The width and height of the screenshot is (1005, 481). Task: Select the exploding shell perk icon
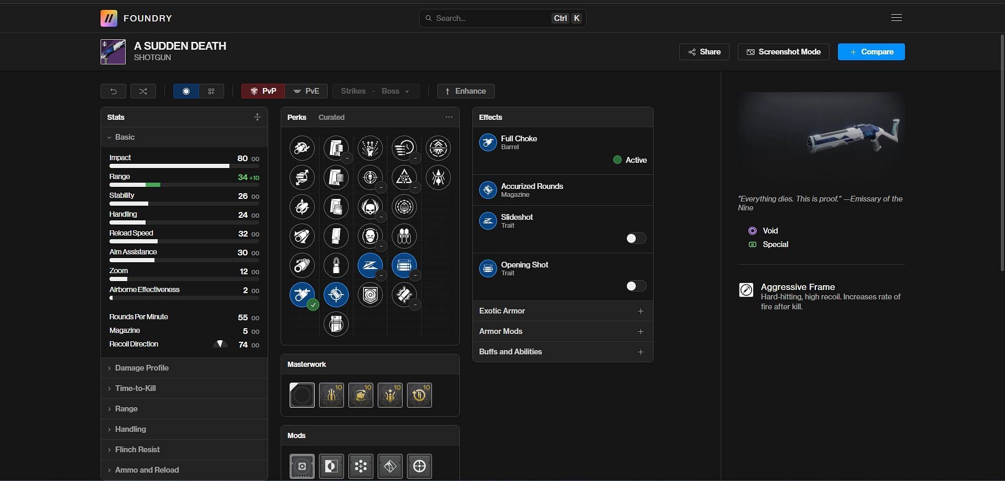pyautogui.click(x=404, y=295)
